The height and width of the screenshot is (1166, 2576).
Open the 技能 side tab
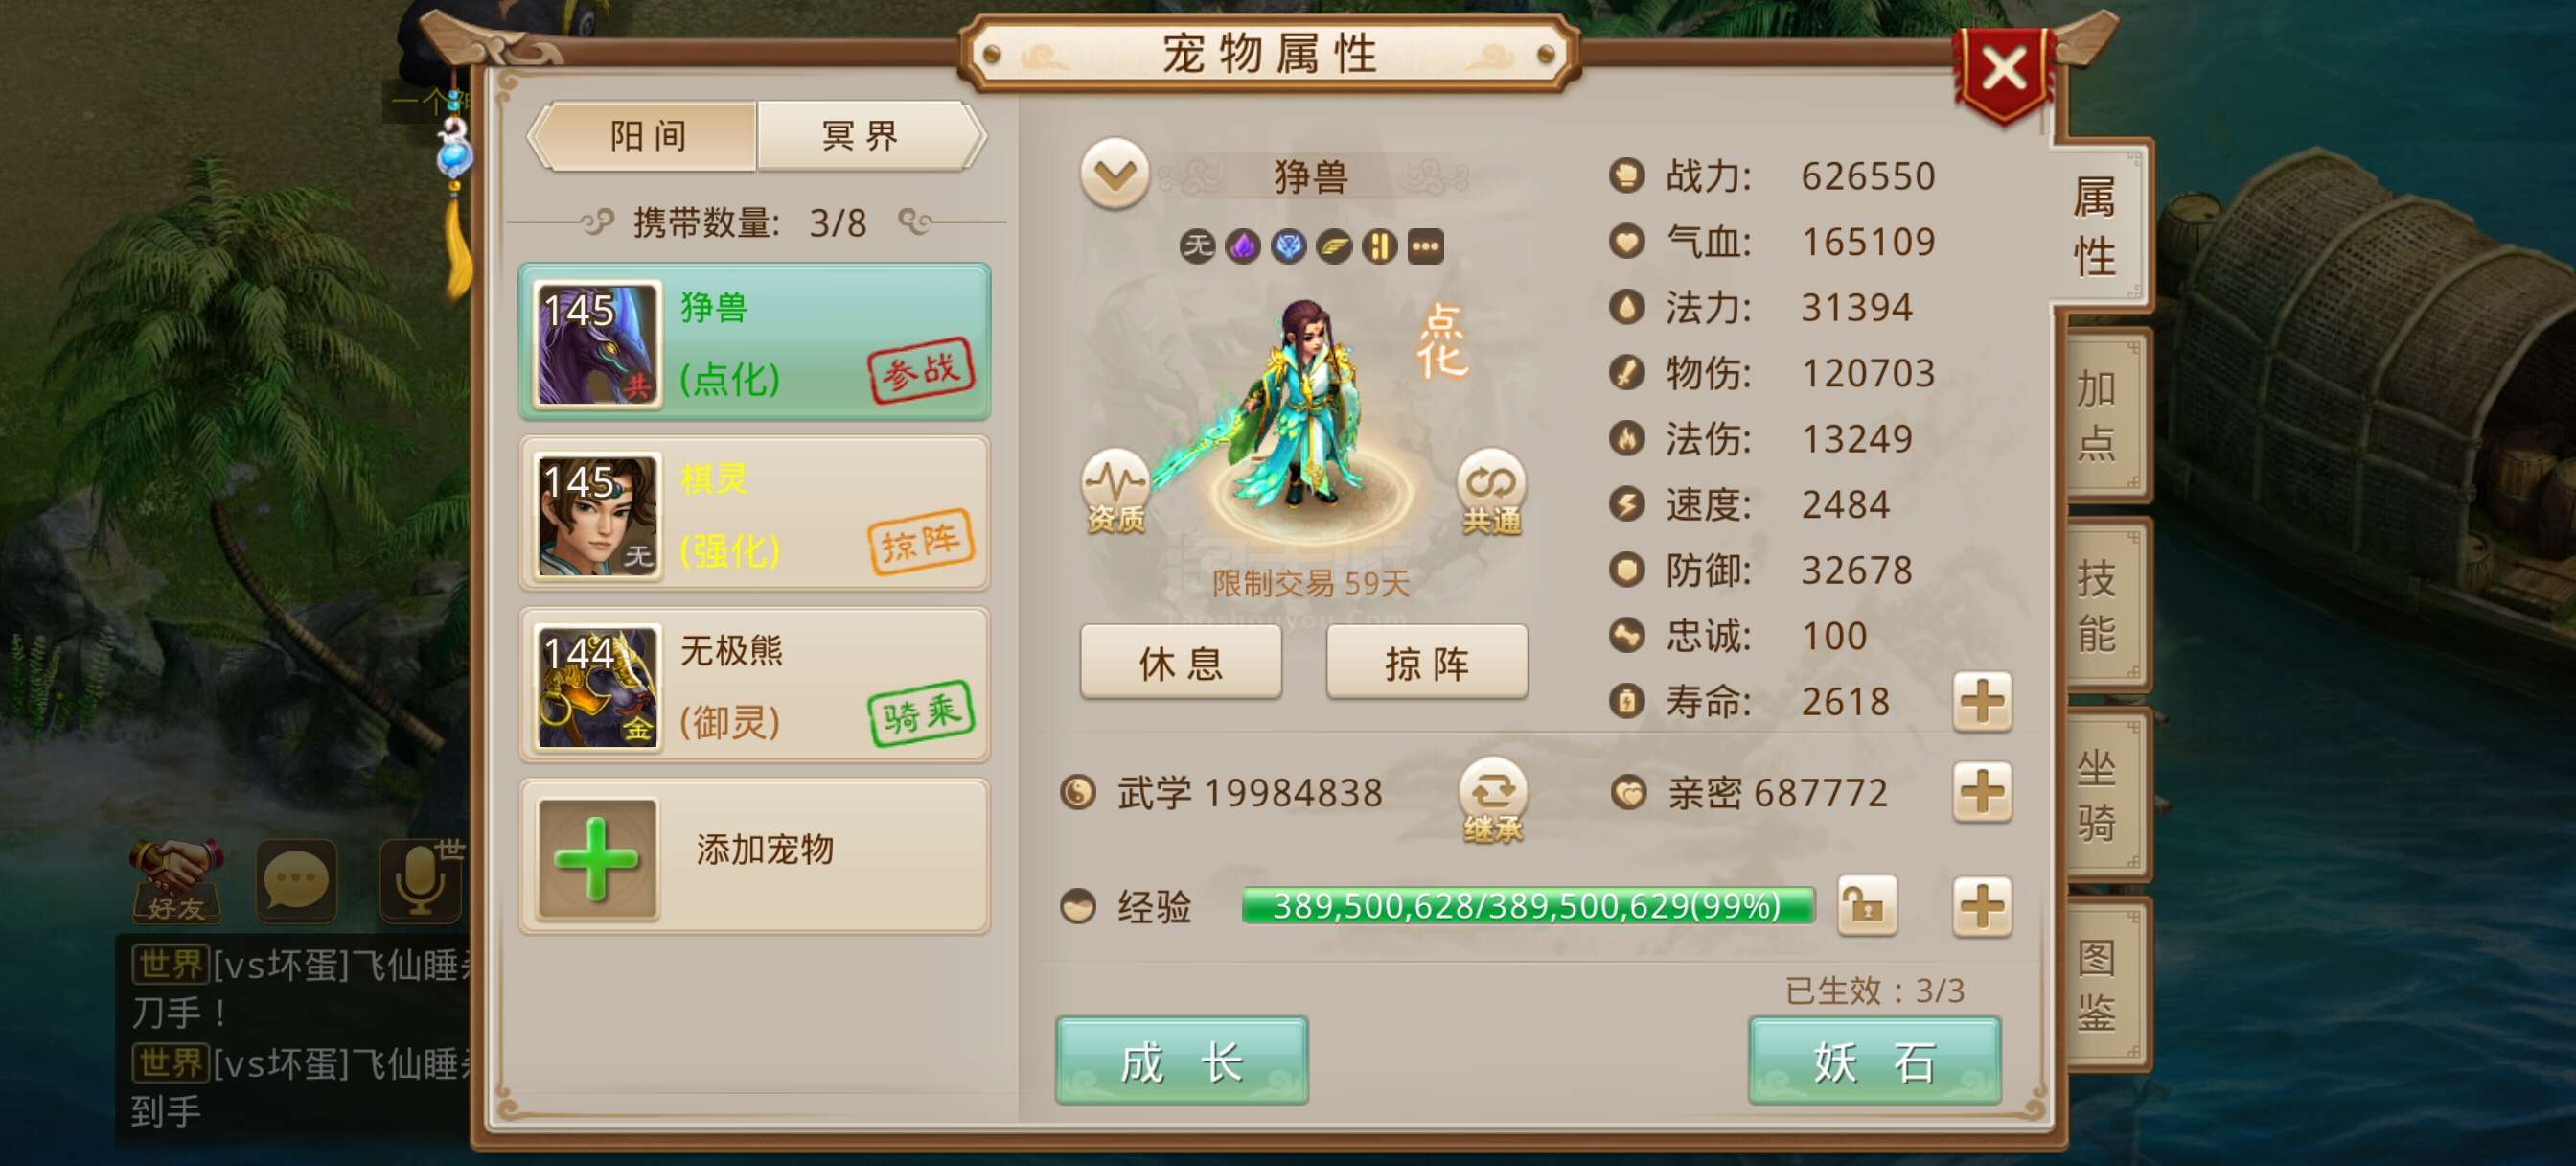pos(2096,605)
